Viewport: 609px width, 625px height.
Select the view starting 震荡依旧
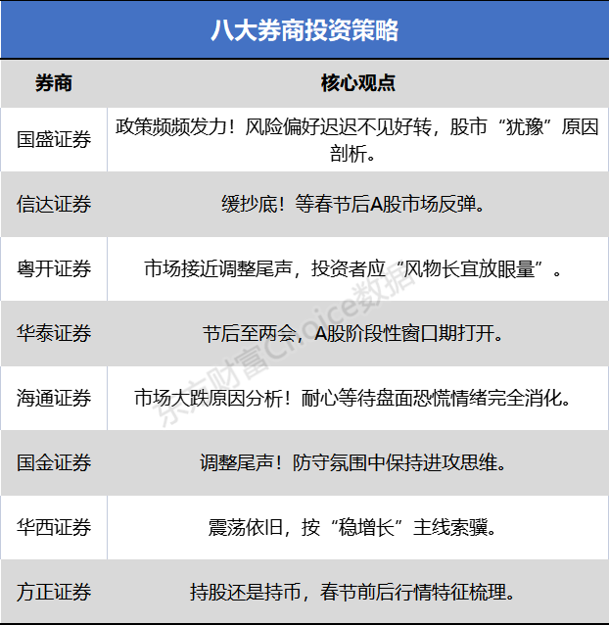tap(352, 527)
